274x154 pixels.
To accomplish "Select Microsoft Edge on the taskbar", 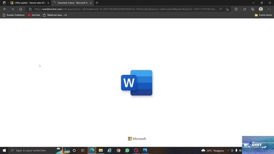I will (x=92, y=150).
